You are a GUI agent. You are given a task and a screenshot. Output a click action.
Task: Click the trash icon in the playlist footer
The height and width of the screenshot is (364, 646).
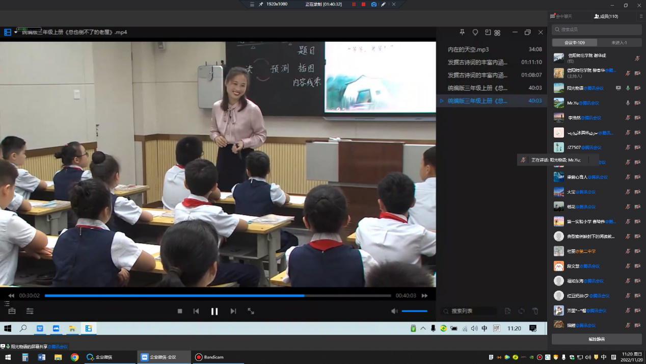coord(535,311)
